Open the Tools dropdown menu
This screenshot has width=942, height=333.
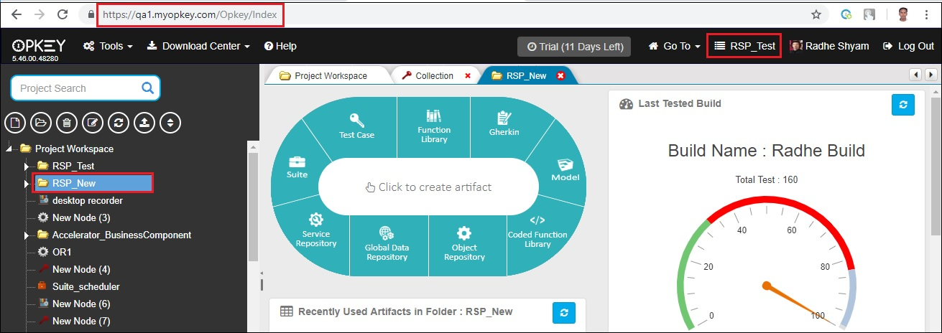[108, 46]
